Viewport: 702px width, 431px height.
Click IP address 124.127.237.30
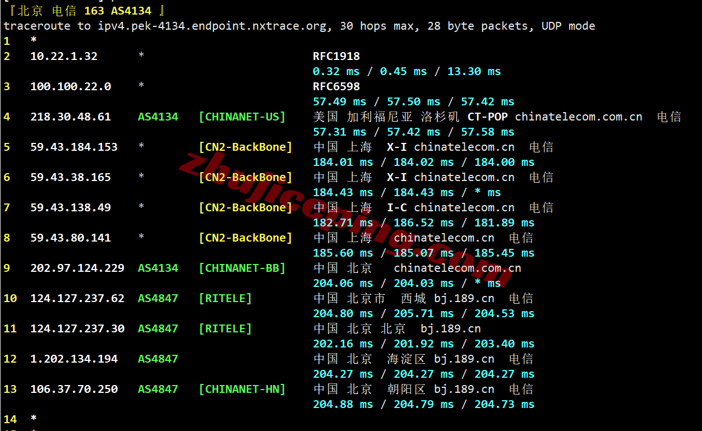point(77,328)
